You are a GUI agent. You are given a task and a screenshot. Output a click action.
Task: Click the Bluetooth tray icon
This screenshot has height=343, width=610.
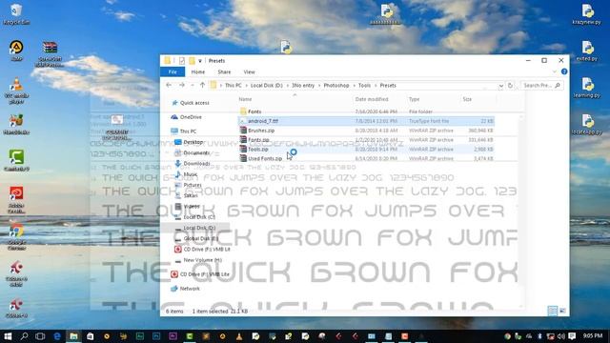tap(539, 336)
